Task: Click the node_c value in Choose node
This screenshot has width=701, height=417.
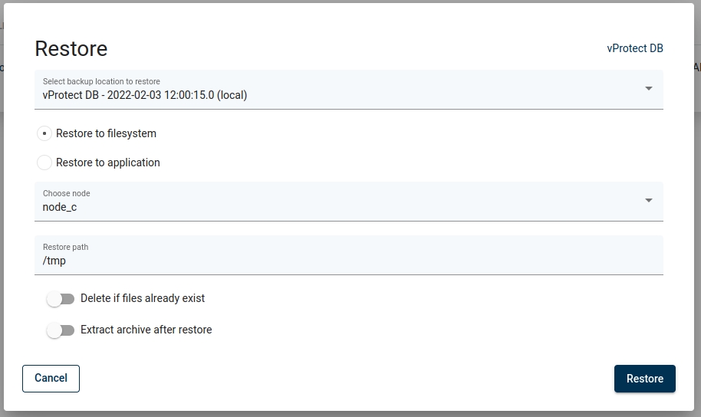Action: [60, 207]
